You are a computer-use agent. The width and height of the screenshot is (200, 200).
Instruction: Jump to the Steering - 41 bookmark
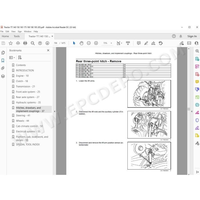(23, 115)
